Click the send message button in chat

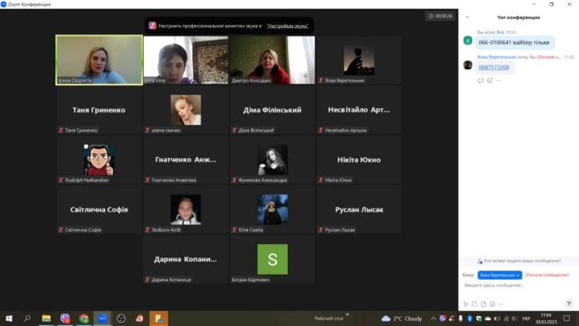click(569, 304)
